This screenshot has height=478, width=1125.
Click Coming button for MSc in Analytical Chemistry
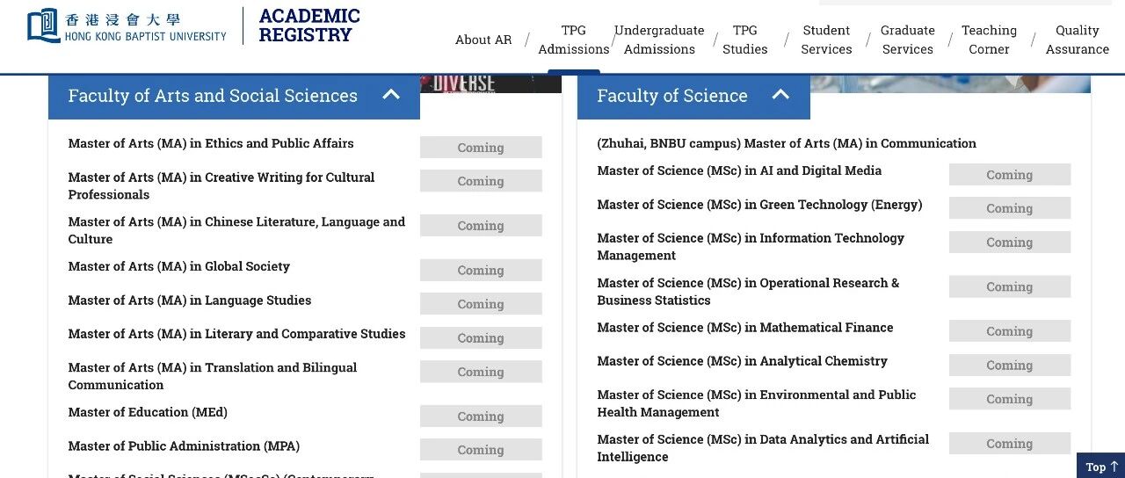pos(1010,366)
